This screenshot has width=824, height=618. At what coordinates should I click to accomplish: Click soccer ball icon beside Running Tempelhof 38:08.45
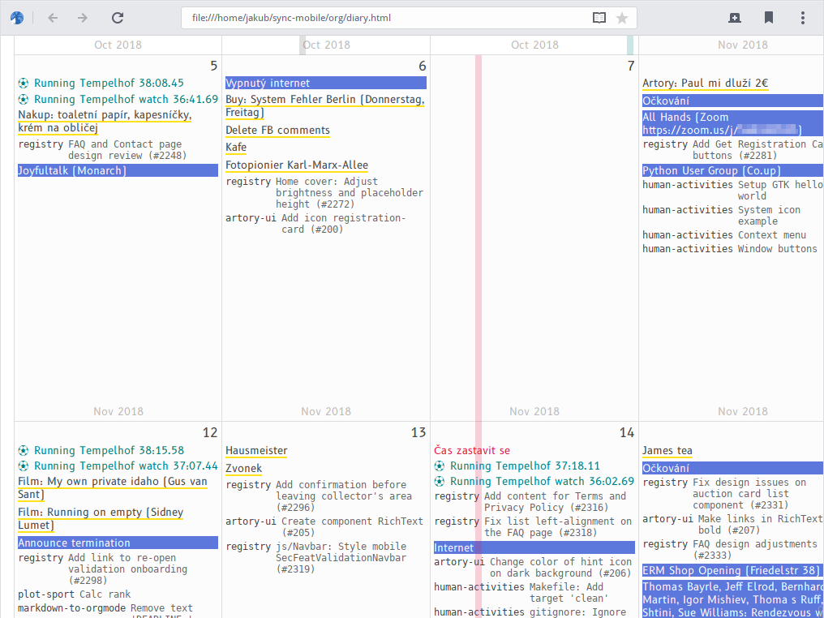(x=24, y=83)
